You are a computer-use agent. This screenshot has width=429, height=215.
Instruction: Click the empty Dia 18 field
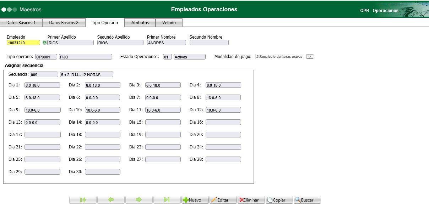point(103,135)
